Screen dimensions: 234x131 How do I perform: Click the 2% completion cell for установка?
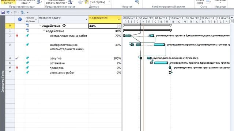coord(105,63)
